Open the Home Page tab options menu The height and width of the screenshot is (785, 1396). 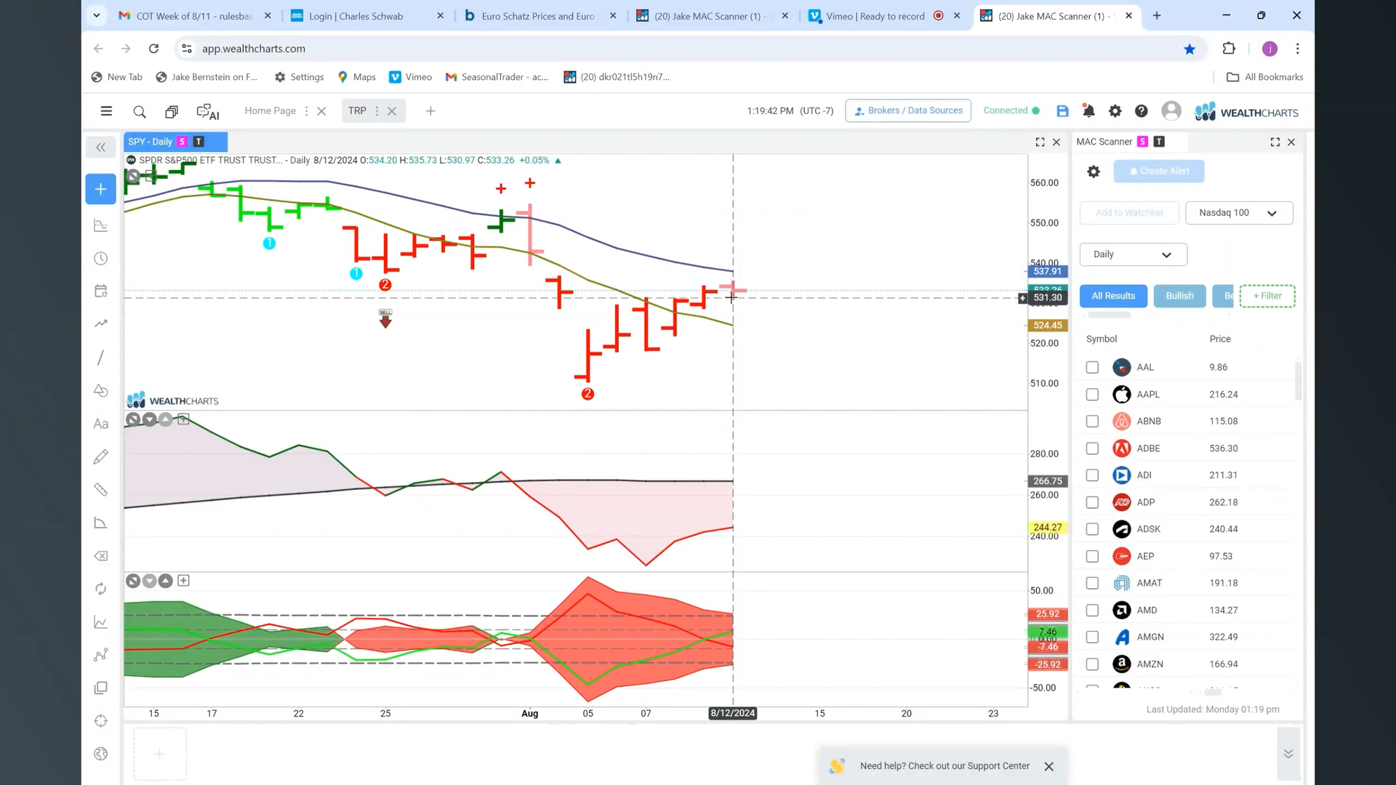click(x=306, y=111)
